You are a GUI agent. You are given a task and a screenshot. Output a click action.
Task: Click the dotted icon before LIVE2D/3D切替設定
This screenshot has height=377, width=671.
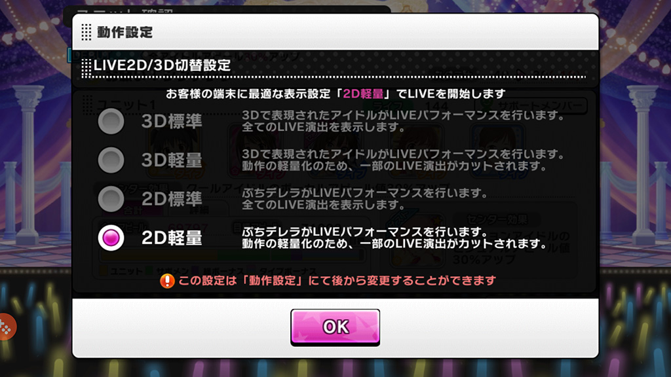(86, 67)
